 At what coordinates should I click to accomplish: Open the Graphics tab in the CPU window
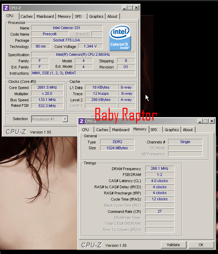(x=96, y=16)
